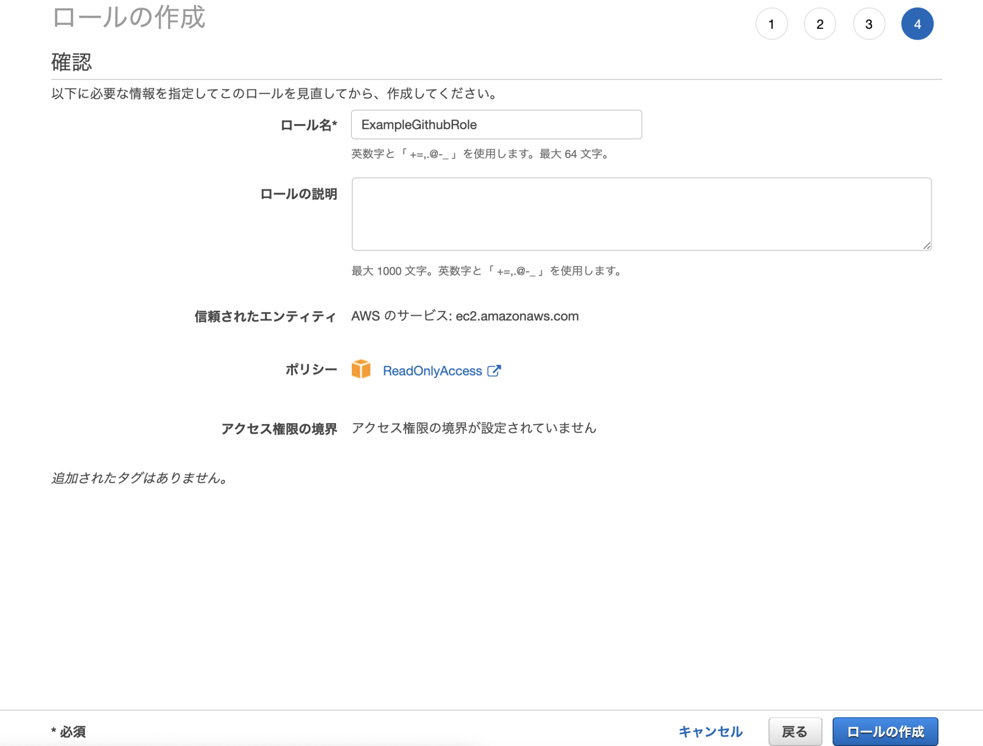
Task: Click the 確認 section heading
Action: point(71,62)
